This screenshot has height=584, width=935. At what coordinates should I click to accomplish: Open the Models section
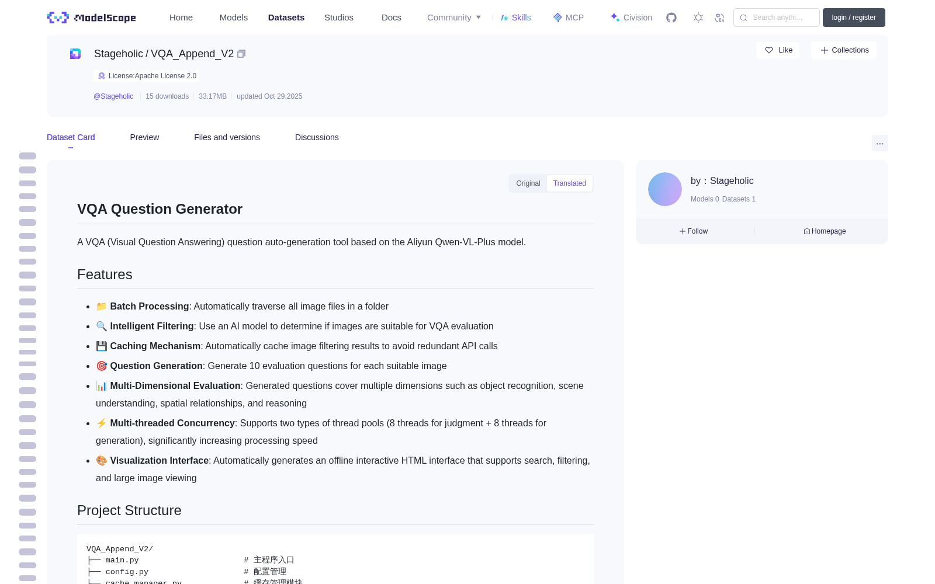coord(234,18)
